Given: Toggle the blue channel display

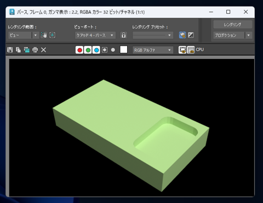Looking at the screenshot, I should point(96,50).
